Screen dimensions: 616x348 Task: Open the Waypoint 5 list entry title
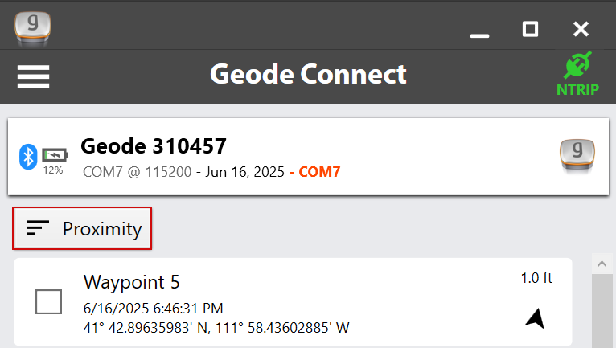(132, 282)
